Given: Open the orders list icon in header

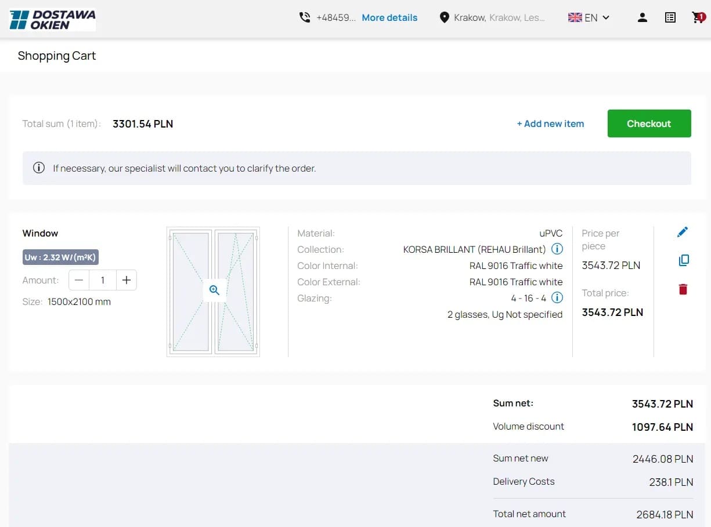Looking at the screenshot, I should point(670,17).
